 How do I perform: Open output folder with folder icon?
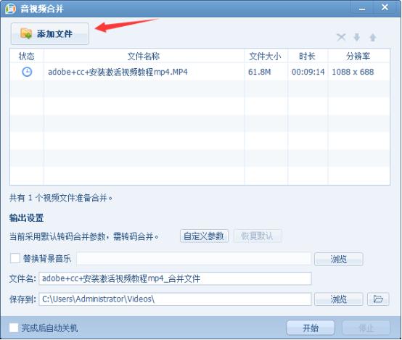click(x=378, y=299)
